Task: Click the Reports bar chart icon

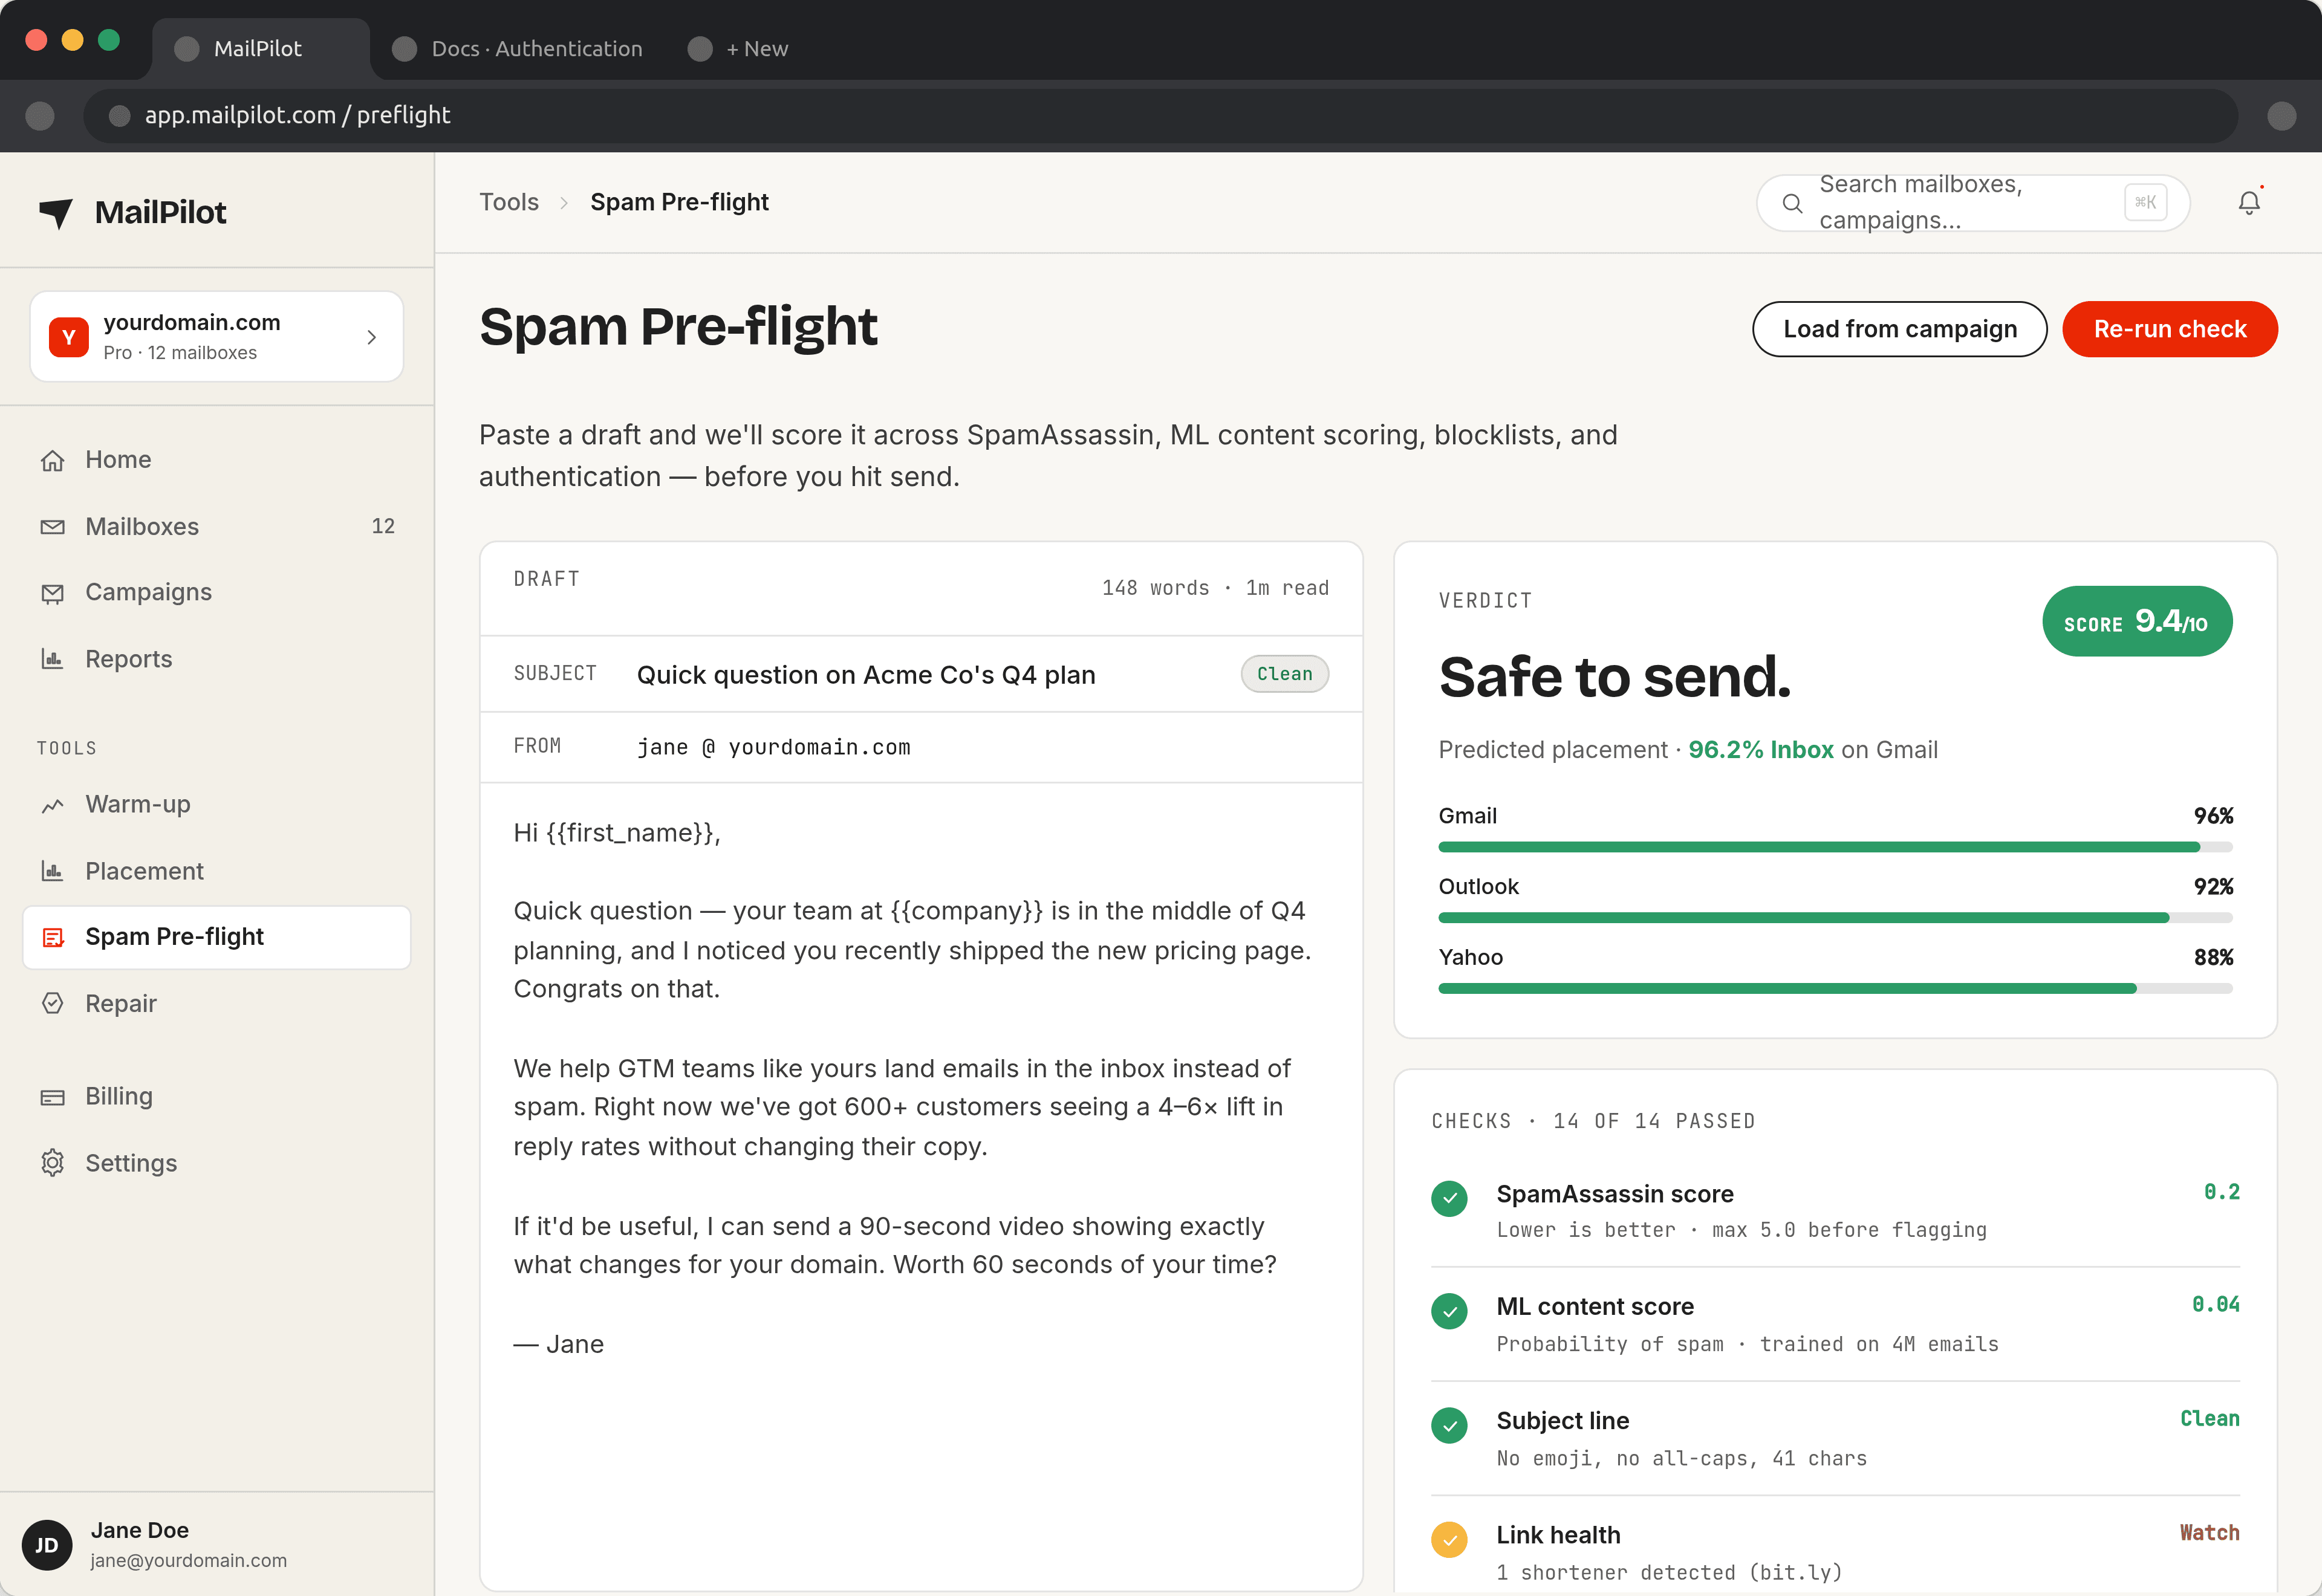Action: 53,659
